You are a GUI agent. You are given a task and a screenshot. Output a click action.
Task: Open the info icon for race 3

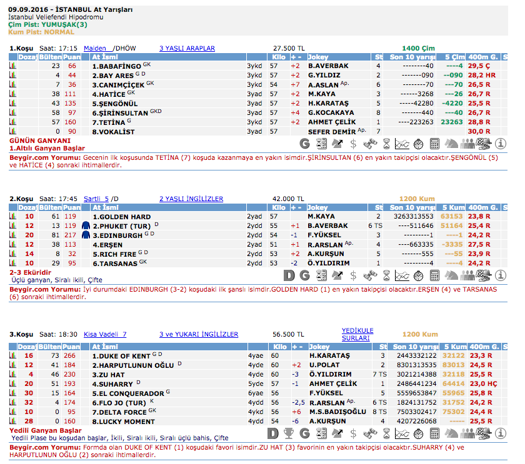point(500,433)
